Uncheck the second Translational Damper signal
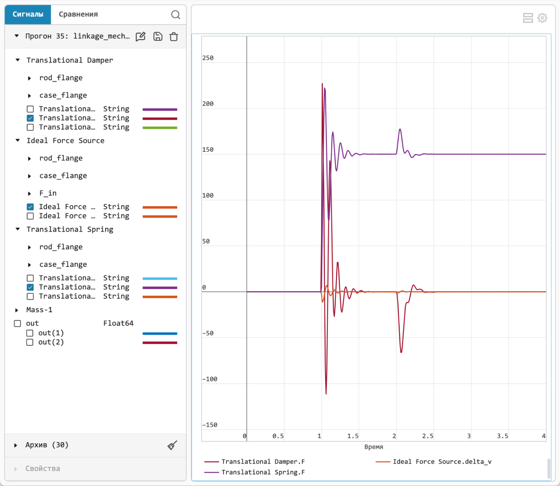 30,118
